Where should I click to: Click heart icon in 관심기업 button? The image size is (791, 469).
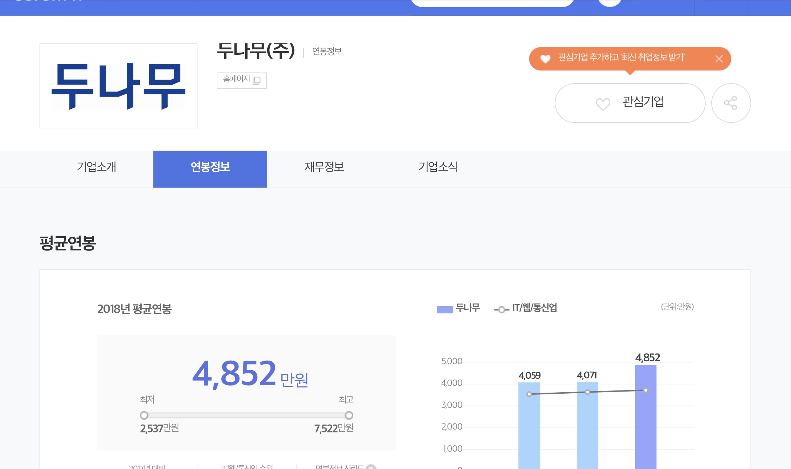pyautogui.click(x=603, y=104)
